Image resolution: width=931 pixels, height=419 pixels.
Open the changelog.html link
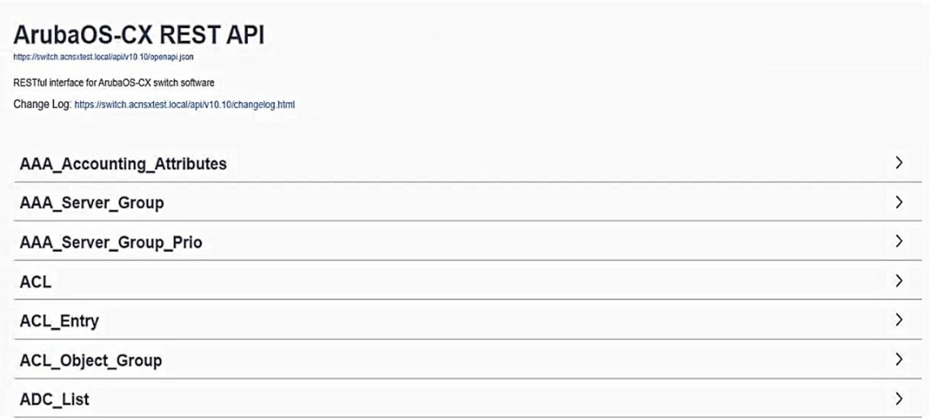(184, 104)
